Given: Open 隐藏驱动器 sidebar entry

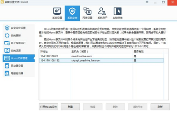Looking at the screenshot, I should pyautogui.click(x=19, y=73).
